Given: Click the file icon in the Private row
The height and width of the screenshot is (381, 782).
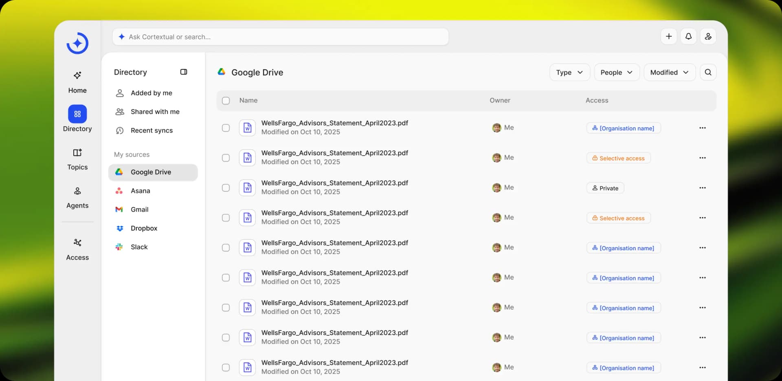Looking at the screenshot, I should coord(247,188).
